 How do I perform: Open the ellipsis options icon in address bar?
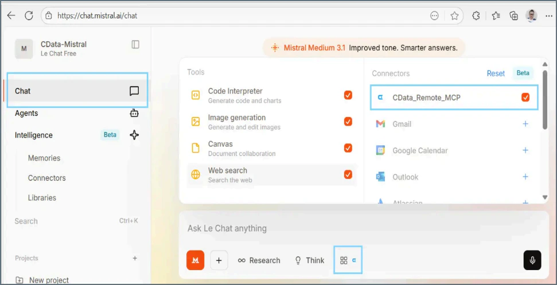pyautogui.click(x=434, y=15)
